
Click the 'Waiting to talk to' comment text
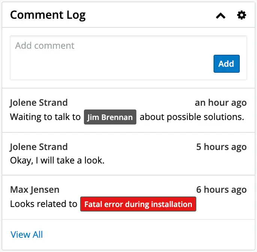(x=45, y=117)
